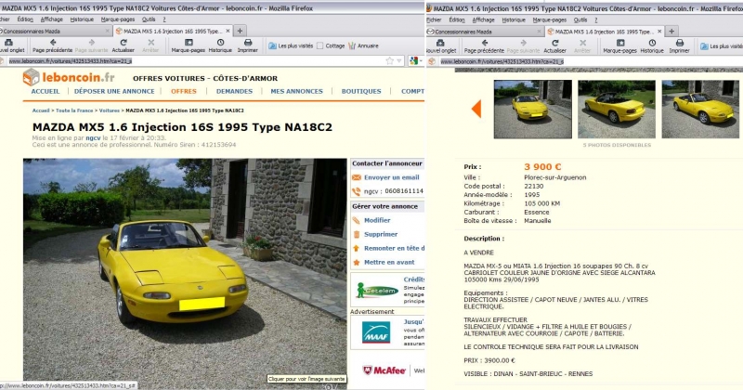The image size is (743, 390).
Task: Select middle thumbnail of Mazda rear view
Action: point(617,109)
